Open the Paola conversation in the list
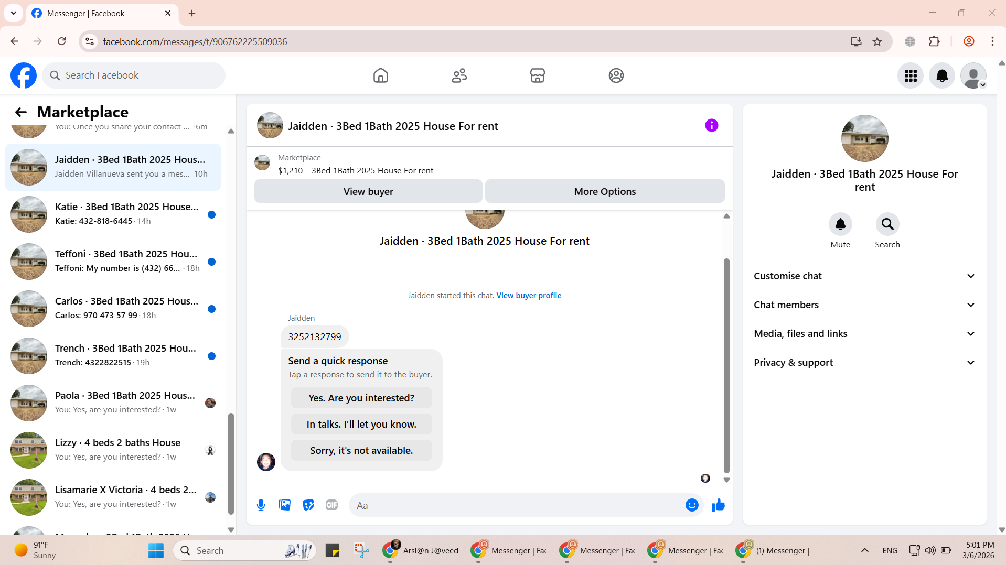Viewport: 1006px width, 565px height. coord(113,403)
